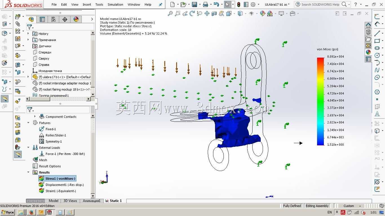
Task: Click the Home icon in task pane
Action: coord(368,25)
